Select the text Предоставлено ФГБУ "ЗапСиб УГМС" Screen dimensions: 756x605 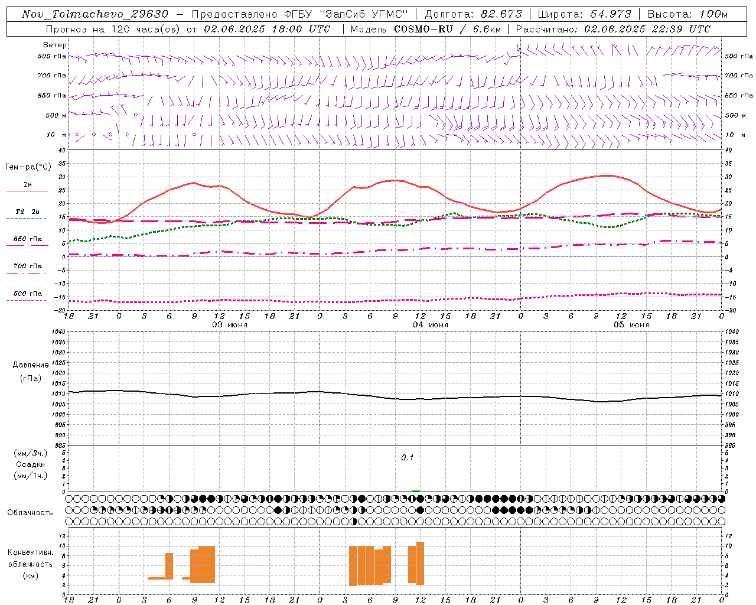[x=300, y=14]
